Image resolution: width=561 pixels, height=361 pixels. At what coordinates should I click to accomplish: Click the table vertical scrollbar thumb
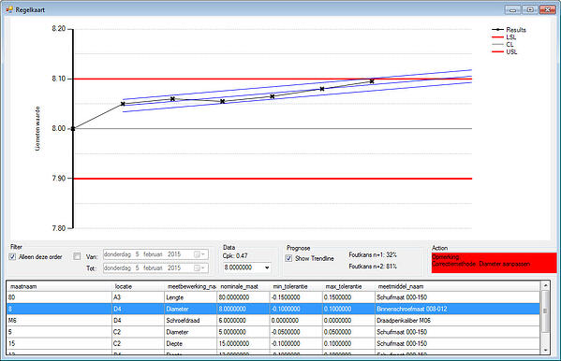coord(545,310)
